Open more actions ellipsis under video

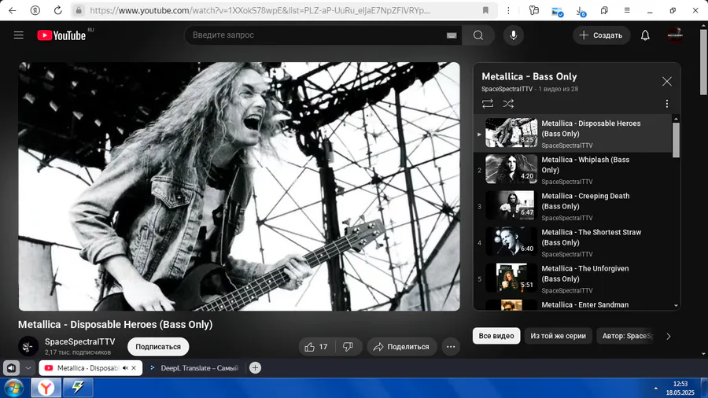(451, 347)
